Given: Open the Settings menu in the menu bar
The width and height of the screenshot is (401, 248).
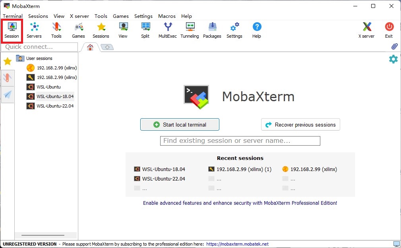Looking at the screenshot, I should click(143, 16).
